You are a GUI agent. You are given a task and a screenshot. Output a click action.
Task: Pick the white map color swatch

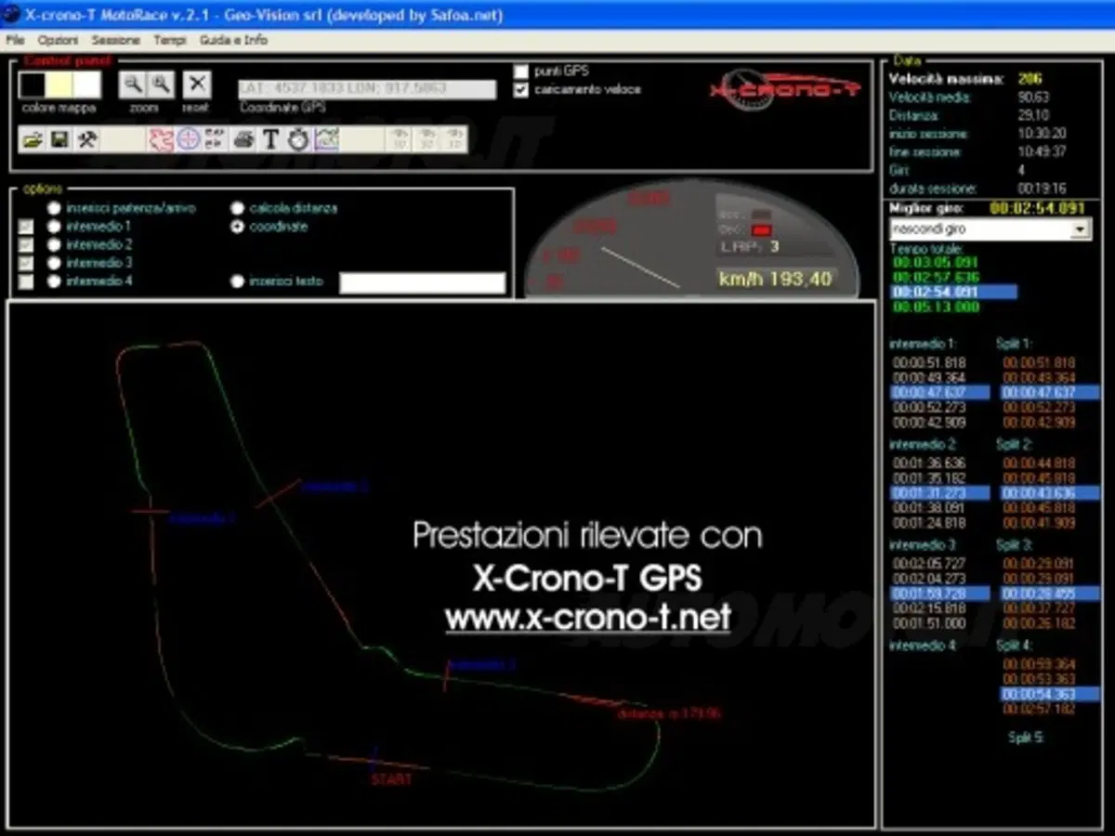86,85
